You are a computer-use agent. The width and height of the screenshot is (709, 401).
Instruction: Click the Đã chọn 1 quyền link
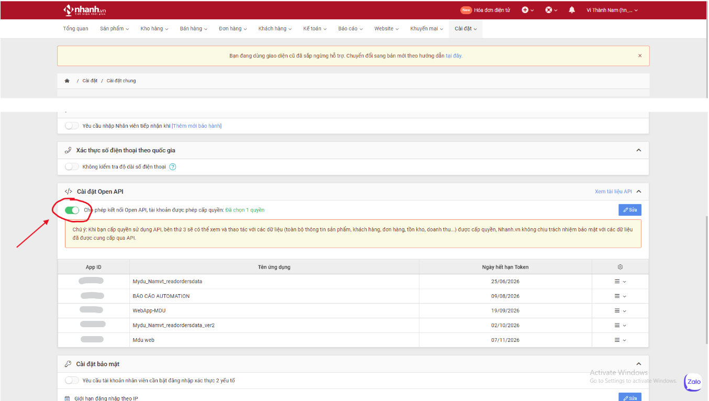point(245,210)
